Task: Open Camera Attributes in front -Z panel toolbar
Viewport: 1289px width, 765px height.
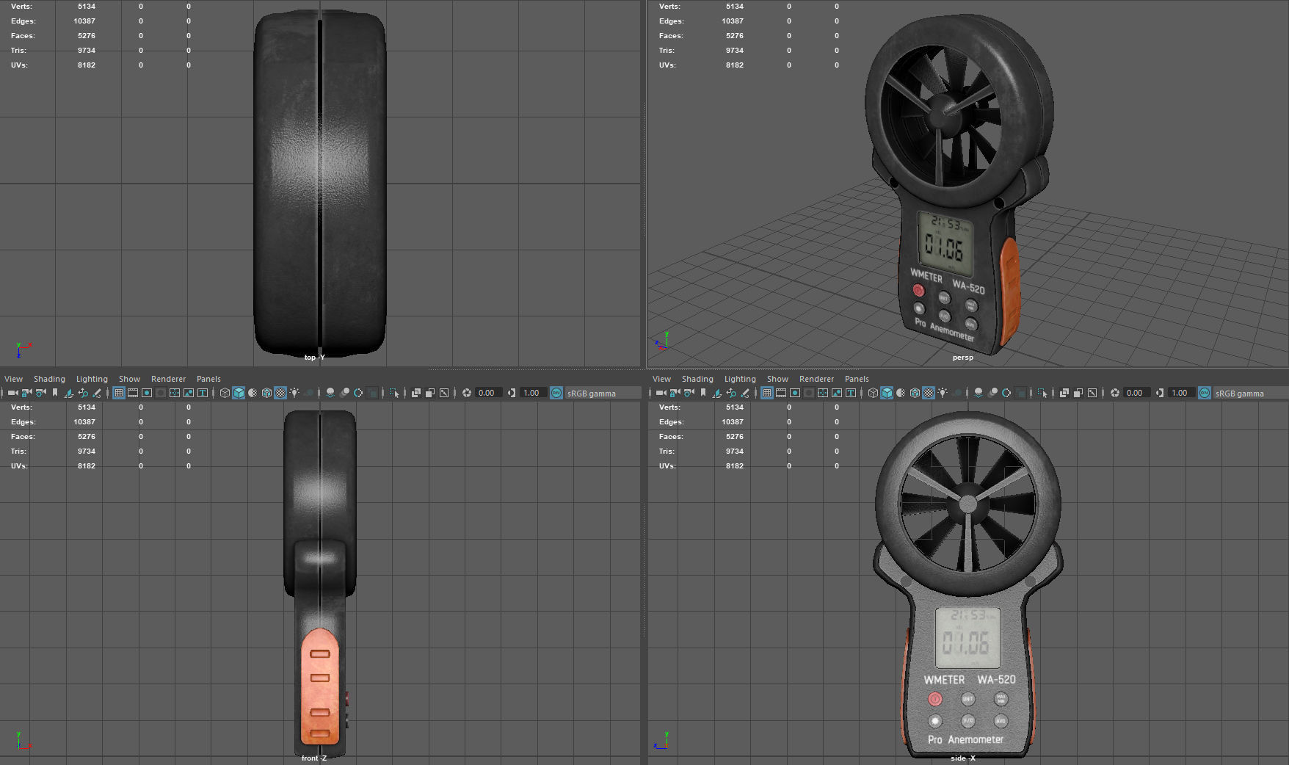Action: click(41, 393)
